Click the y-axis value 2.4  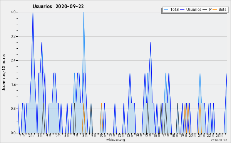pyautogui.click(x=13, y=60)
